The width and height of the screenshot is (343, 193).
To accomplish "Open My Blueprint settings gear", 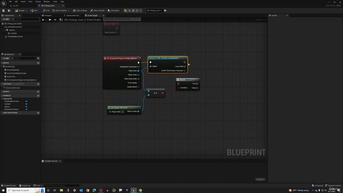I will click(x=38, y=58).
